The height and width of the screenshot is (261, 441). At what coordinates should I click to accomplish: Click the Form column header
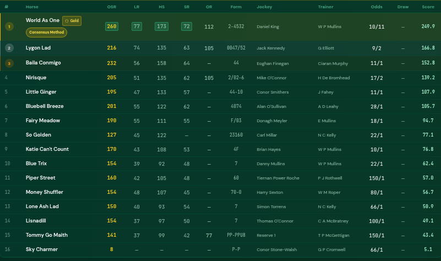tap(236, 7)
